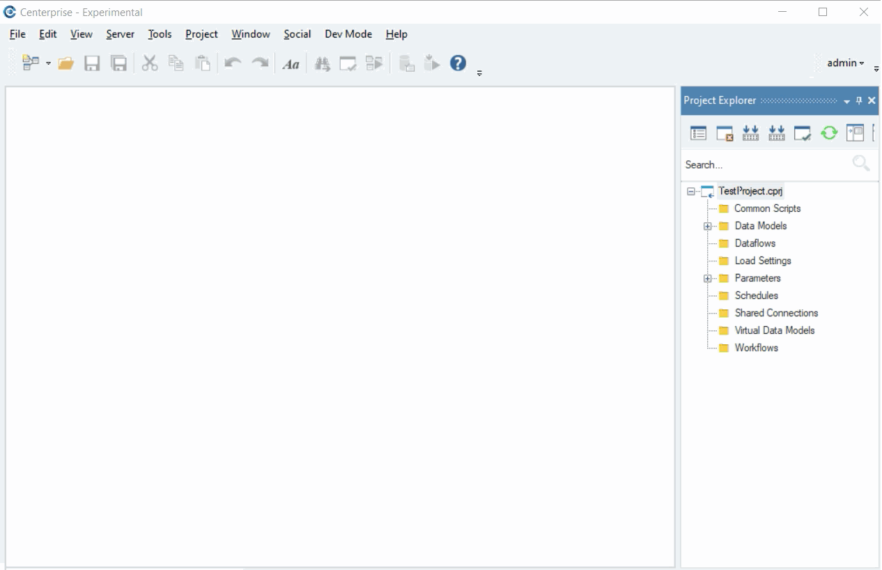Image resolution: width=882 pixels, height=570 pixels.
Task: Open the File menu
Action: (x=17, y=34)
